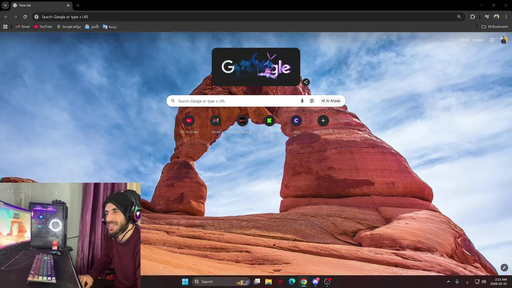Open the tray network icon

pyautogui.click(x=477, y=282)
